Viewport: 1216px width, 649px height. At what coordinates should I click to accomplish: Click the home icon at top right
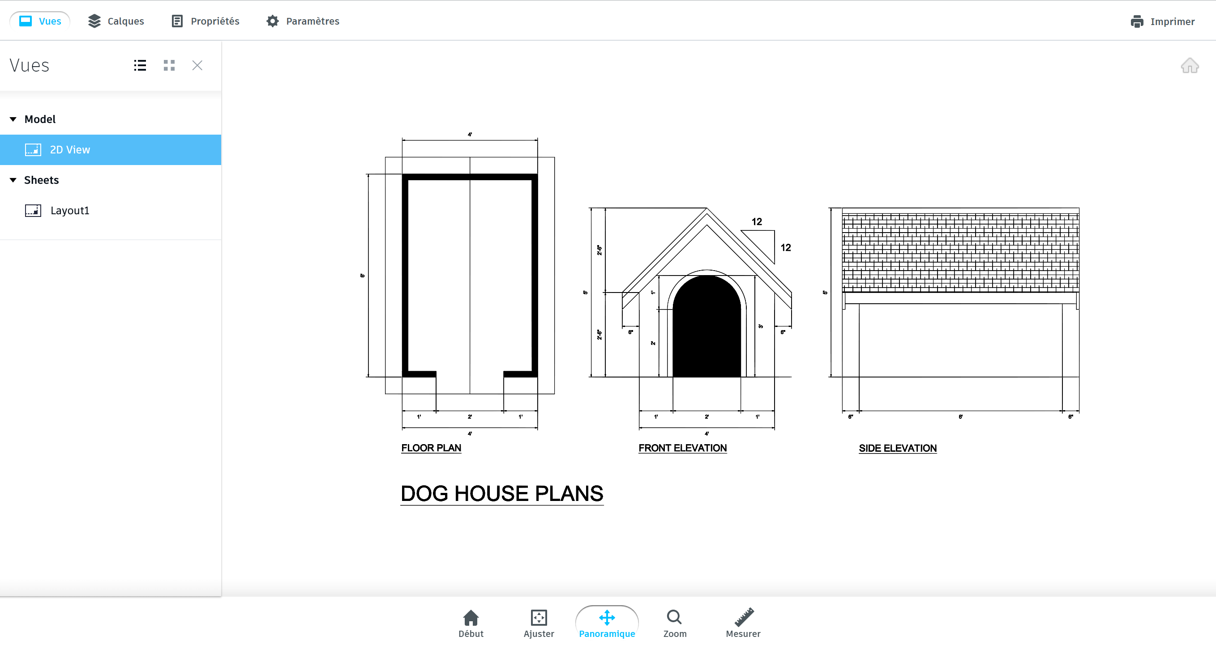pos(1189,66)
